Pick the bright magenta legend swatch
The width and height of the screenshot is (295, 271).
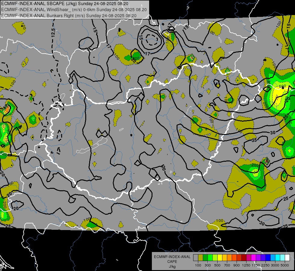[x=254, y=257]
